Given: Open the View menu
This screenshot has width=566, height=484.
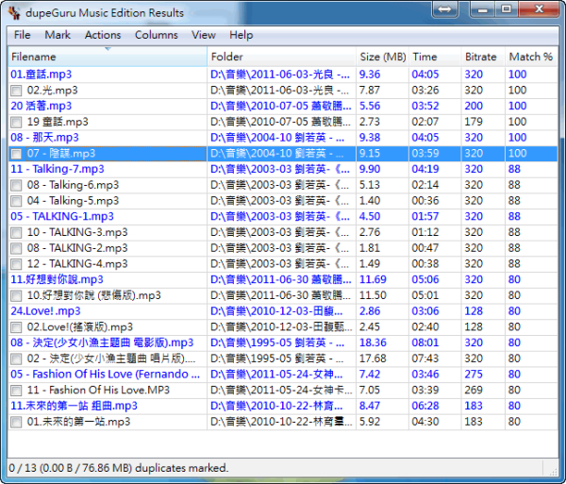Looking at the screenshot, I should click(x=204, y=35).
